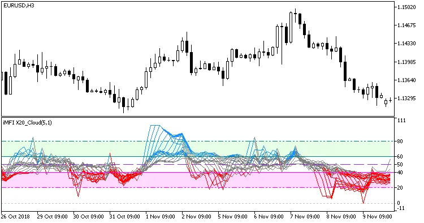Click the 0 level label

coord(399,203)
